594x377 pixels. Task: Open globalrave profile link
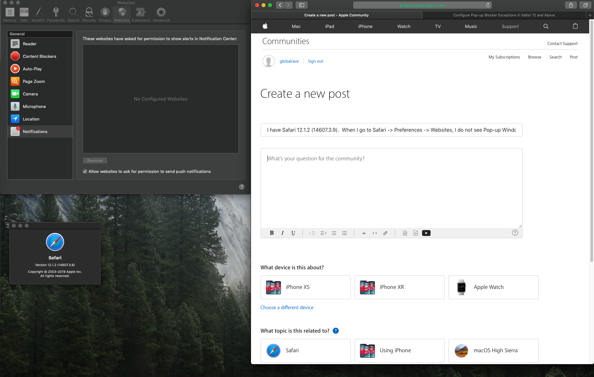(289, 61)
